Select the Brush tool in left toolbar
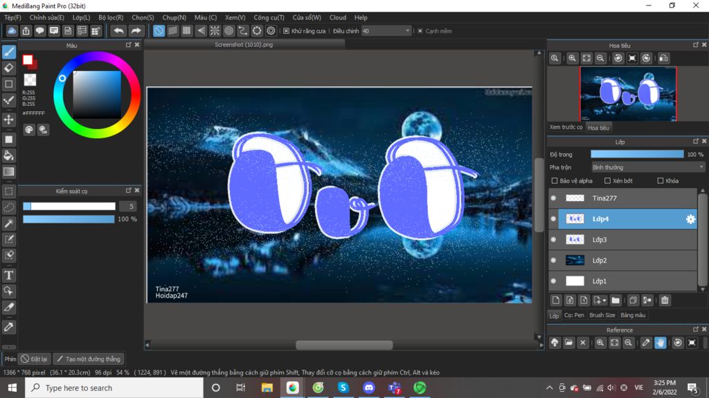This screenshot has width=709, height=398. coord(9,52)
